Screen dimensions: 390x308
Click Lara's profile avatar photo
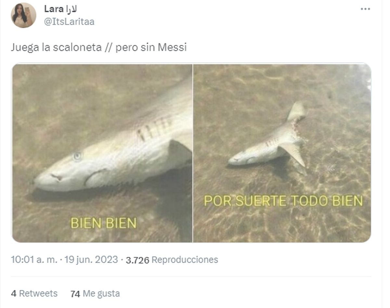click(23, 15)
